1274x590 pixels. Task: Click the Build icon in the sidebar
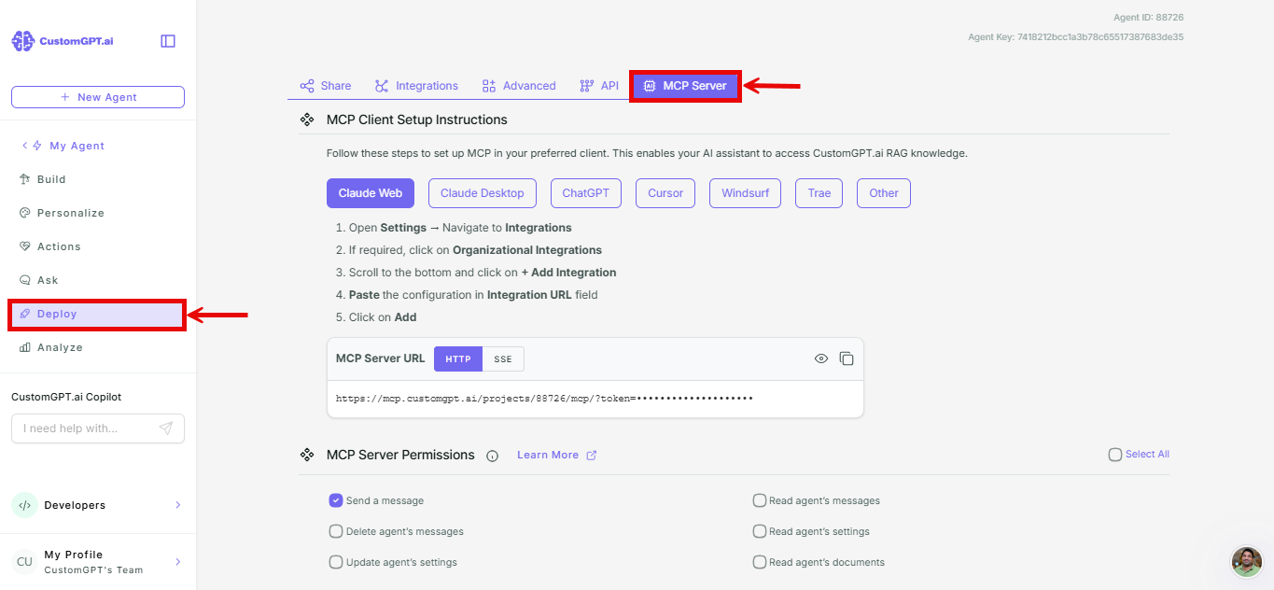pos(25,179)
